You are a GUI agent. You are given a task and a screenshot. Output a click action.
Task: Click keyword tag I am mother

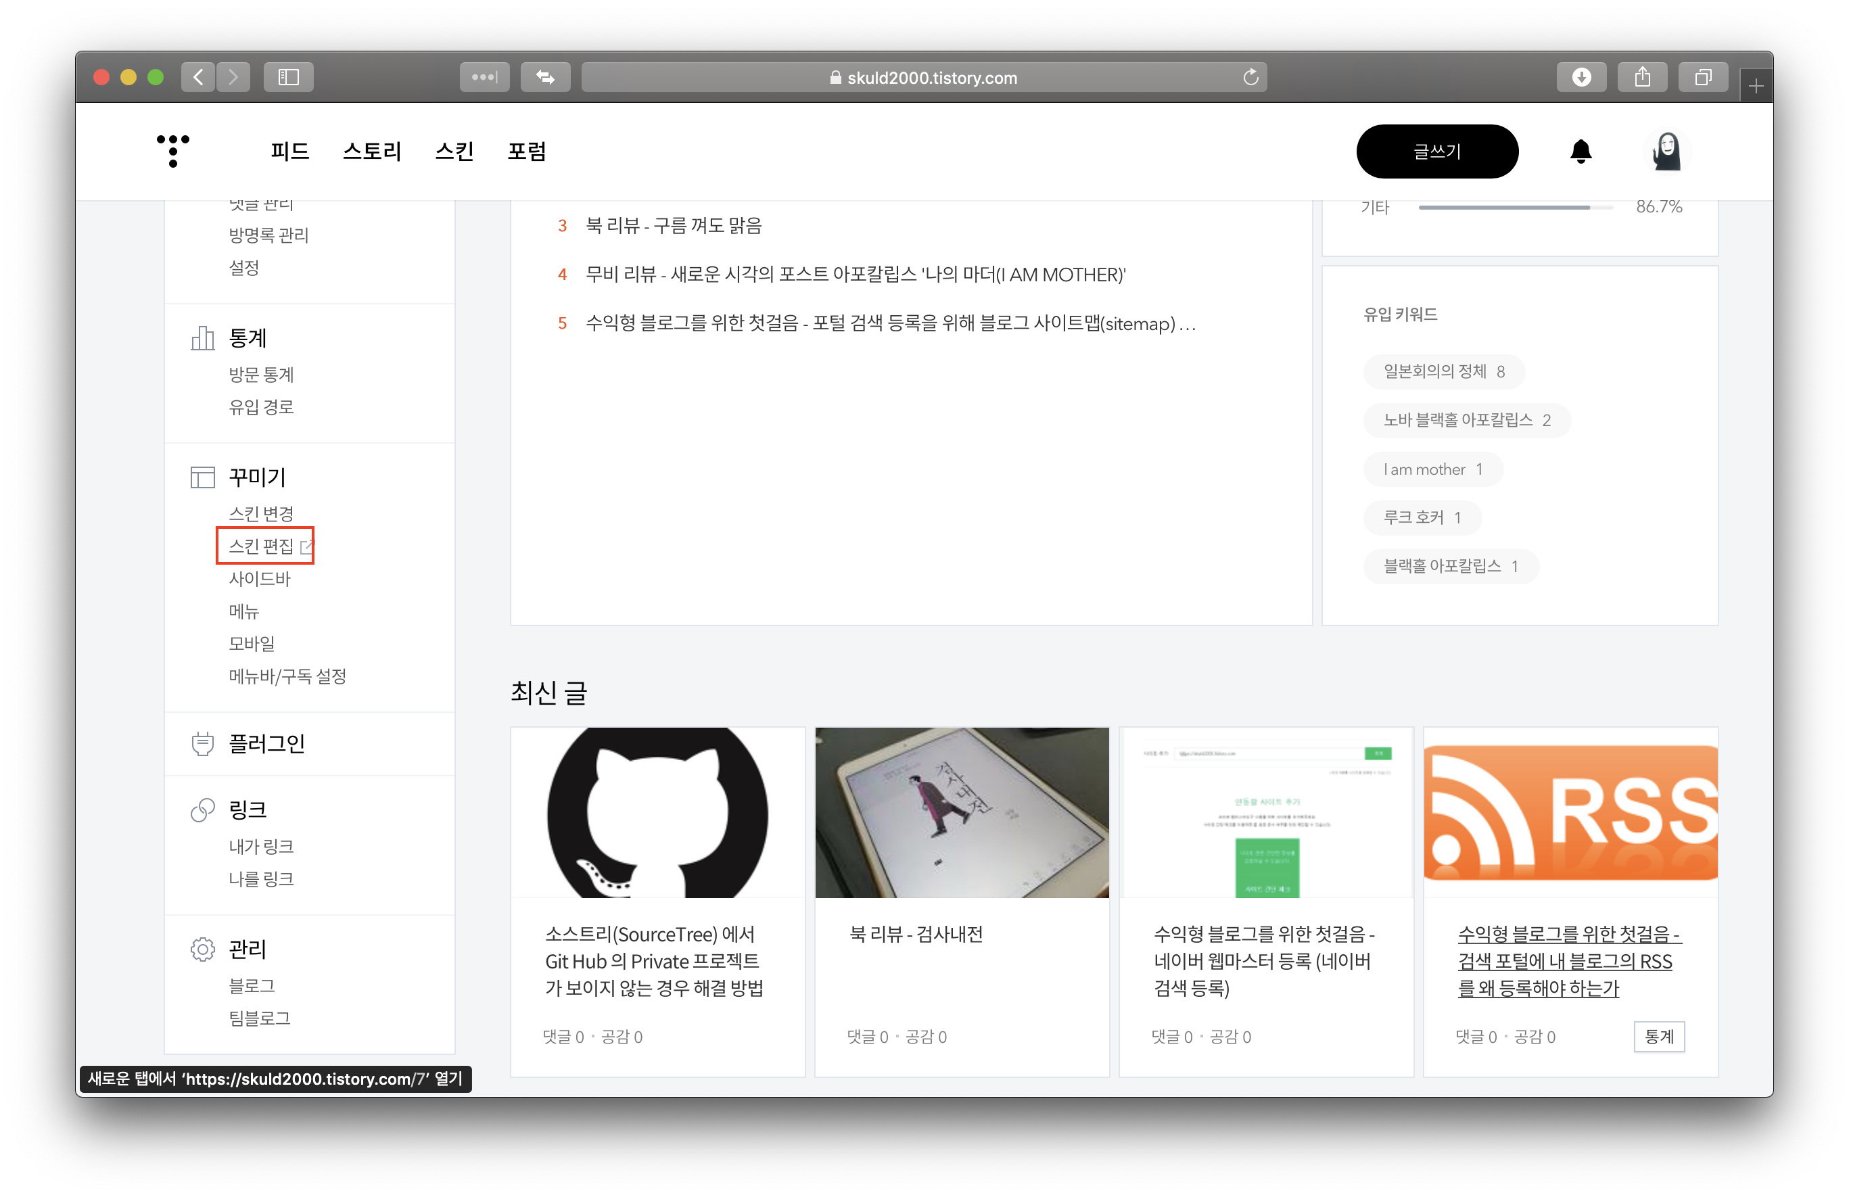pos(1432,469)
